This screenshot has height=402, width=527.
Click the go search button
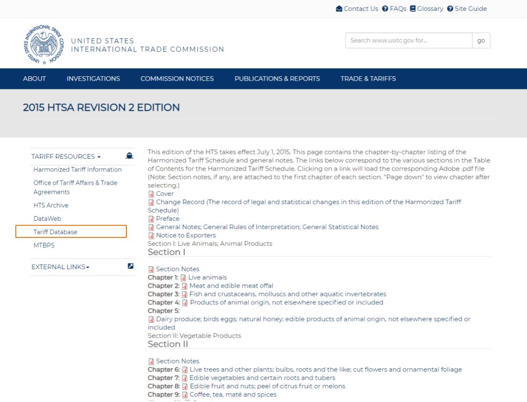click(481, 41)
